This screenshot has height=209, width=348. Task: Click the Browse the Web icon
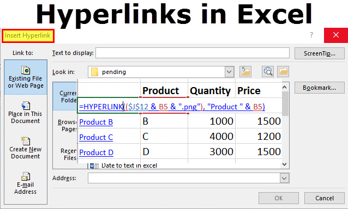[268, 71]
